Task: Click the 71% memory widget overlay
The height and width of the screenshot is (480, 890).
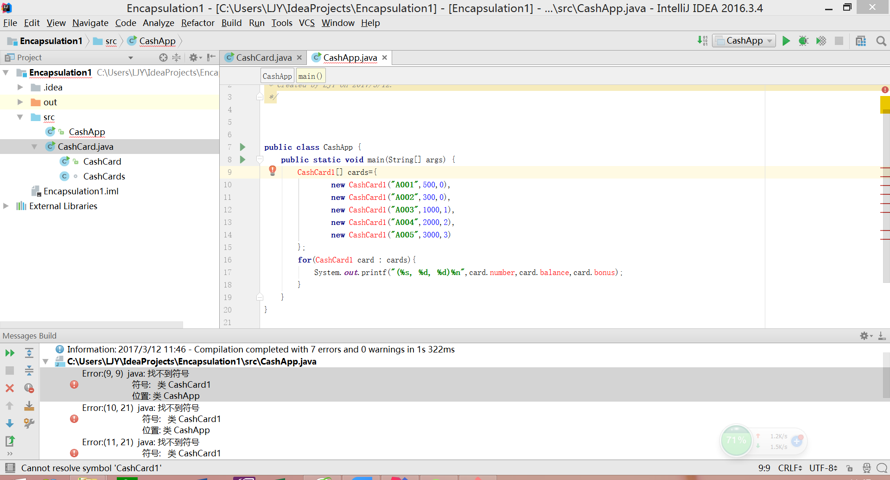Action: point(736,440)
